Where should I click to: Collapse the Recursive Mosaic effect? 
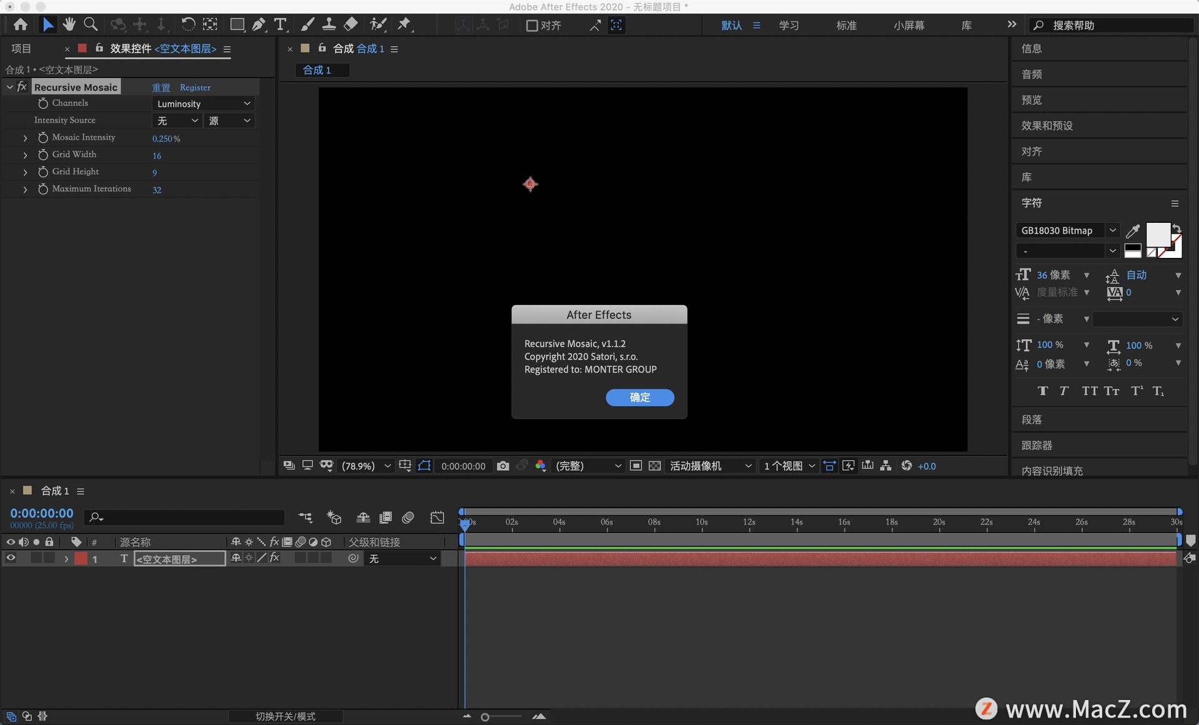[x=9, y=87]
